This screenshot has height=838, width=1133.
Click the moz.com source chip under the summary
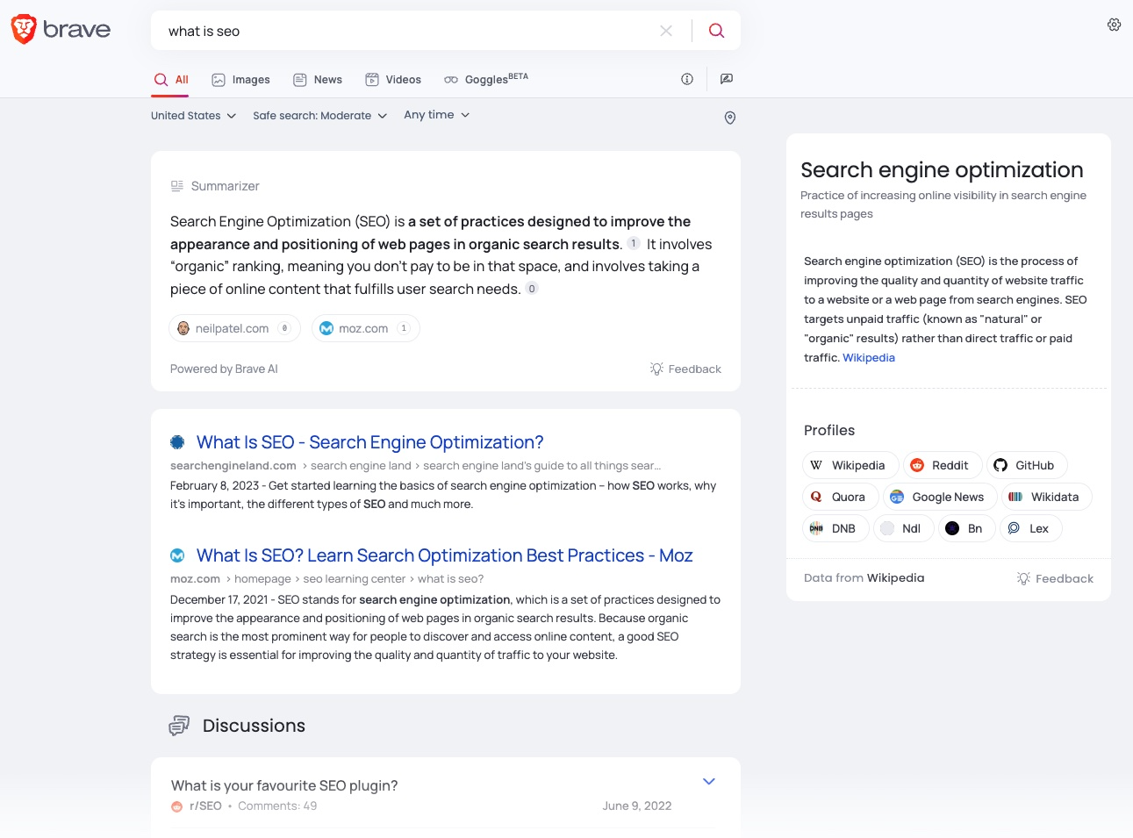point(365,327)
